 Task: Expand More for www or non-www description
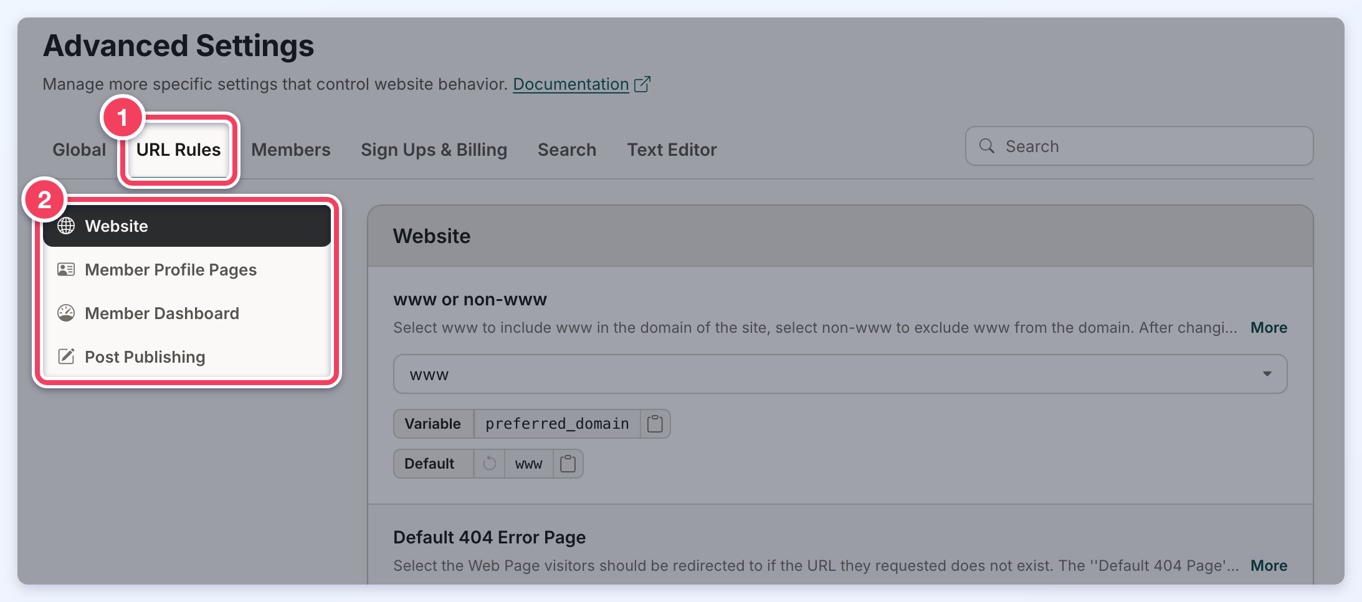1269,328
